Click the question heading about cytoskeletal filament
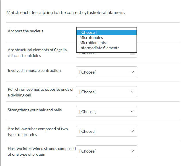185x166 pixels. [x=66, y=13]
